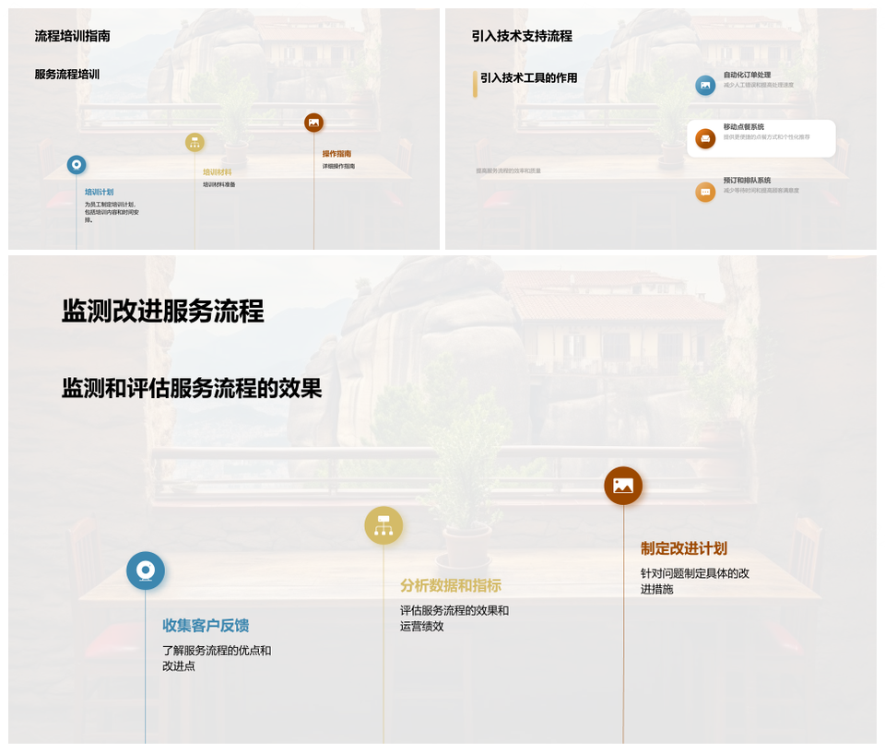Screen dimensions: 885x752
Task: Click the 自动化订单处理 heading text
Action: [747, 75]
